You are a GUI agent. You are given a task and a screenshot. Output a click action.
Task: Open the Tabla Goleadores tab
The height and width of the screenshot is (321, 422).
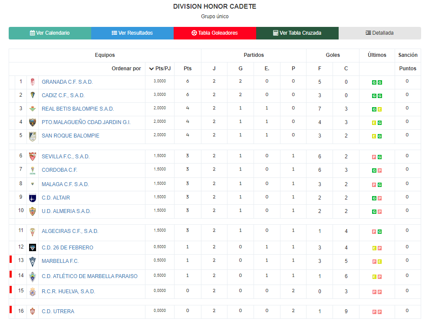215,33
